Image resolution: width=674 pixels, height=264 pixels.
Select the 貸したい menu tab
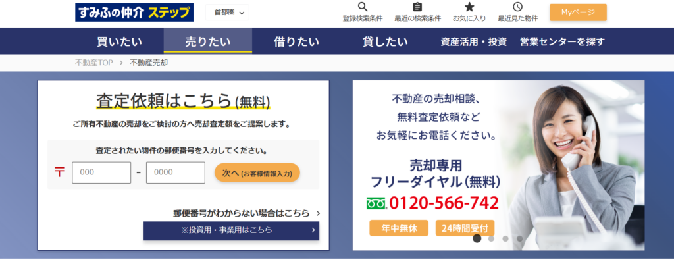point(384,41)
